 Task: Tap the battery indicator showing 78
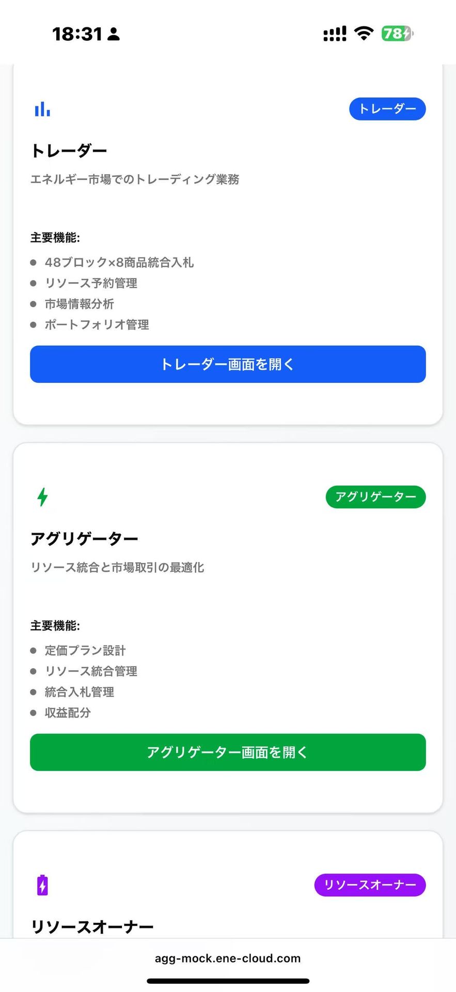coord(398,34)
